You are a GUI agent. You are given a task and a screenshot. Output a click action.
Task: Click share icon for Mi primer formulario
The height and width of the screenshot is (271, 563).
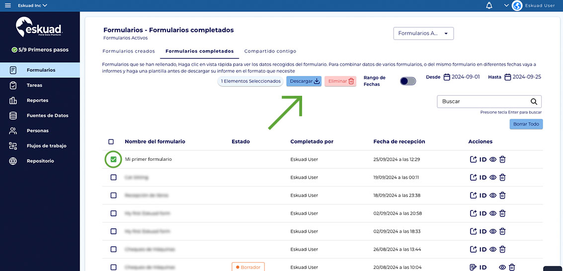pyautogui.click(x=473, y=159)
